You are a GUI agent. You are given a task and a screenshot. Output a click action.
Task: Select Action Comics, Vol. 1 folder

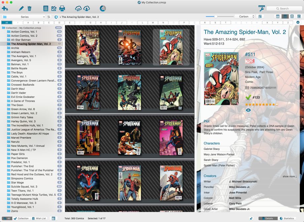point(24,32)
